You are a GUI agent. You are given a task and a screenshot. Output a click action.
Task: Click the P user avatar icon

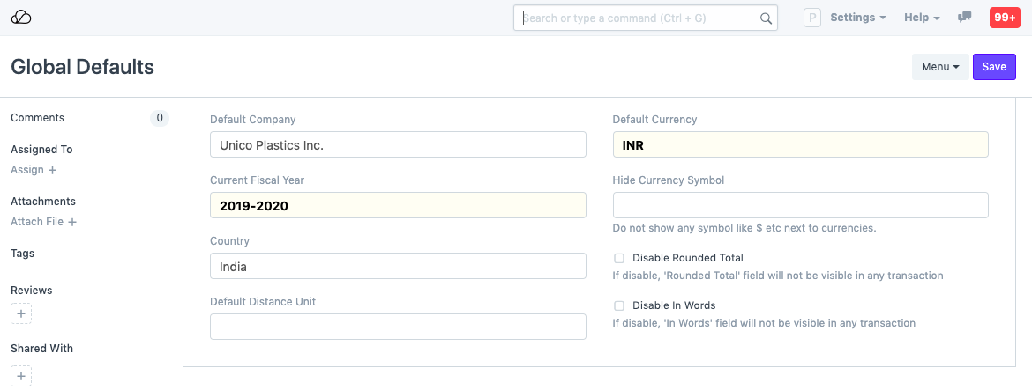pos(811,18)
